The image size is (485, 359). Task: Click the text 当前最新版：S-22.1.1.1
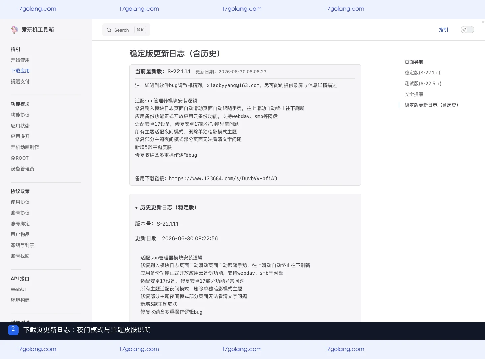click(163, 71)
